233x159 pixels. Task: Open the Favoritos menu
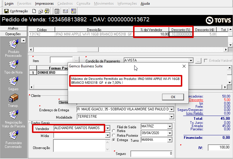pyautogui.click(x=24, y=4)
